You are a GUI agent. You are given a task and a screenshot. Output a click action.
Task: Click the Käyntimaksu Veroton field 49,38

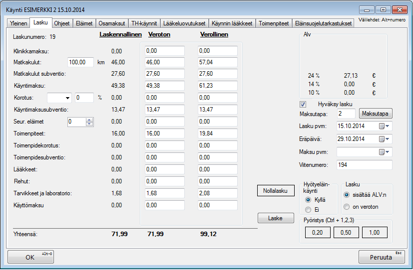pyautogui.click(x=165, y=86)
